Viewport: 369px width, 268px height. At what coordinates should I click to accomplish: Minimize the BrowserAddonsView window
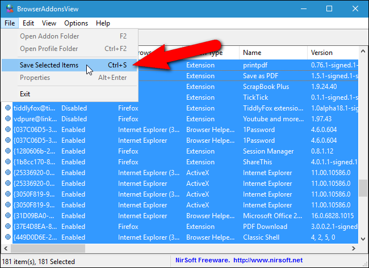click(x=304, y=8)
